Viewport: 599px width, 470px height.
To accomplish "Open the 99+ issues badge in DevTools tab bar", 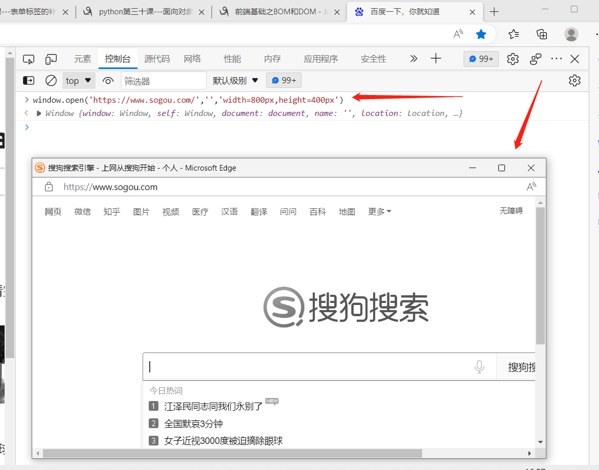I will (481, 59).
